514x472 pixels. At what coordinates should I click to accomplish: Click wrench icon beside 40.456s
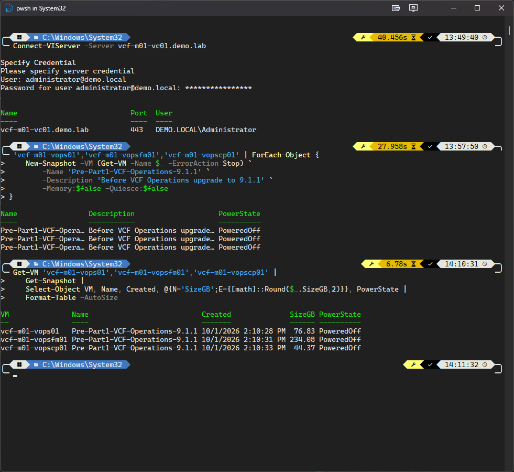(x=363, y=37)
